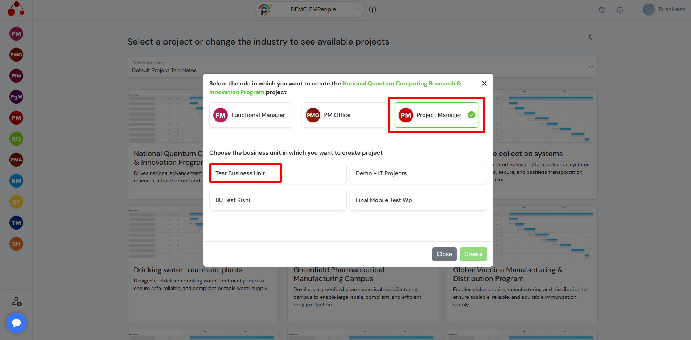
Task: Click the globe language icon
Action: click(x=602, y=10)
